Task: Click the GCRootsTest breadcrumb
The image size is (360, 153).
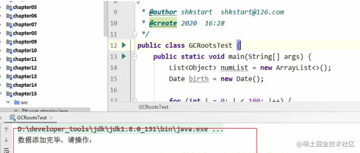Action: point(154,107)
